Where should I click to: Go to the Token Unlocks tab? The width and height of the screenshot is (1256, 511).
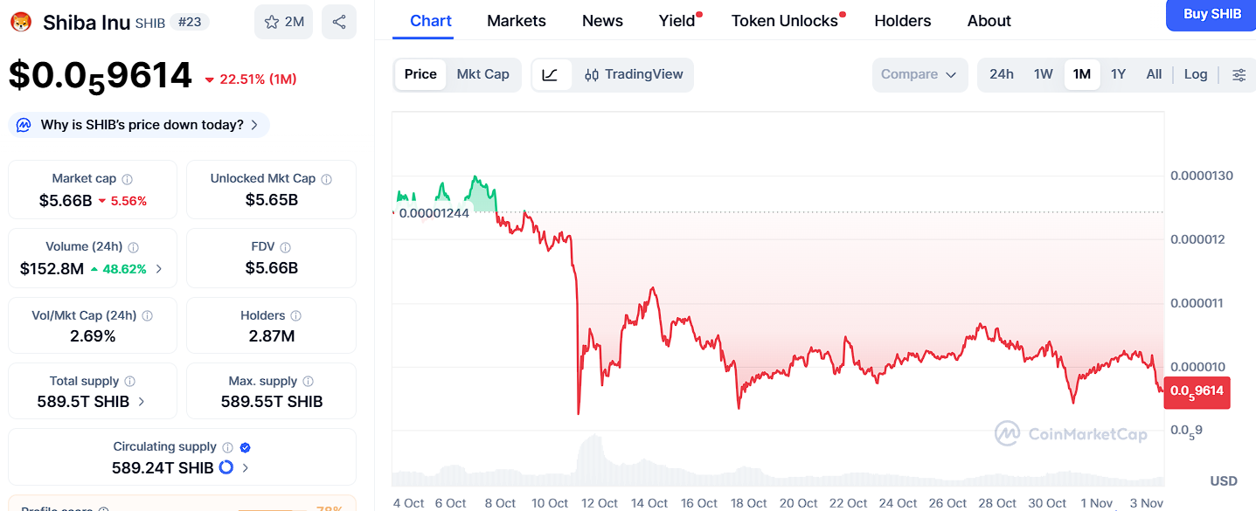(784, 21)
